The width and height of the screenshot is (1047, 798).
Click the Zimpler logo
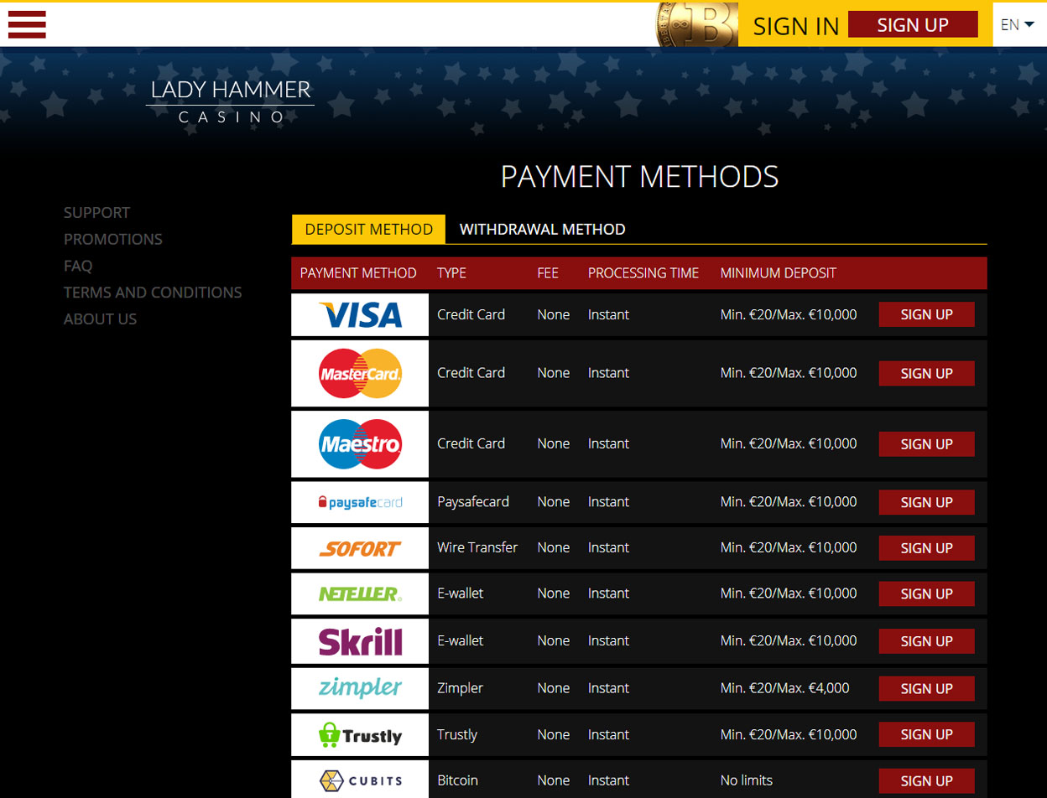[360, 688]
